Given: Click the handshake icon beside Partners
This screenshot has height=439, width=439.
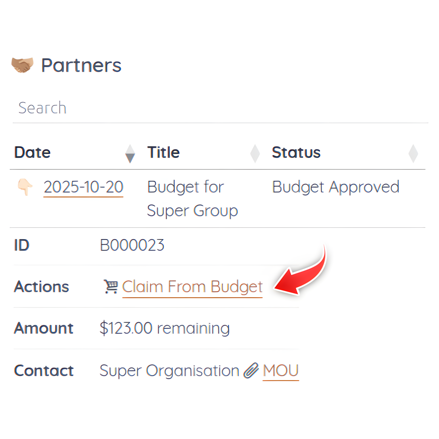Looking at the screenshot, I should (22, 65).
